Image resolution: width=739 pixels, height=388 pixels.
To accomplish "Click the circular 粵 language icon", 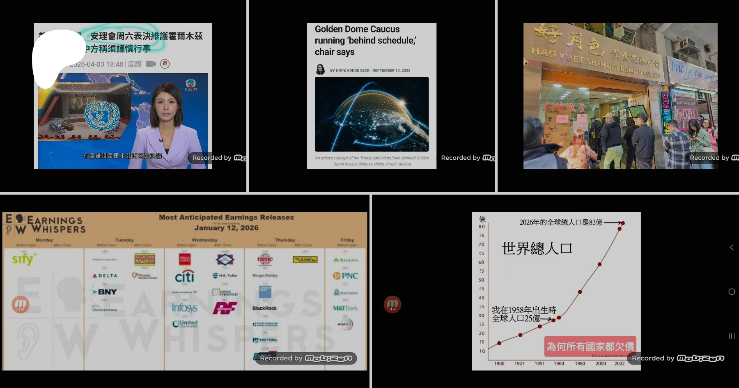I will coord(165,64).
